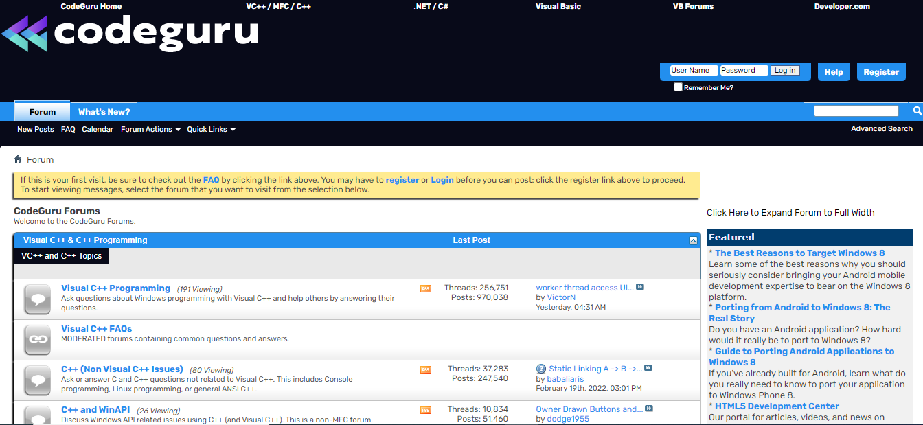Collapse the Visual C++ & C++ Programming category
This screenshot has height=425, width=923.
coord(693,240)
